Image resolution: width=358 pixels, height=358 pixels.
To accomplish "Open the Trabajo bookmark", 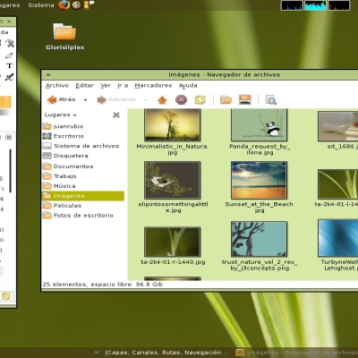I will [83, 176].
